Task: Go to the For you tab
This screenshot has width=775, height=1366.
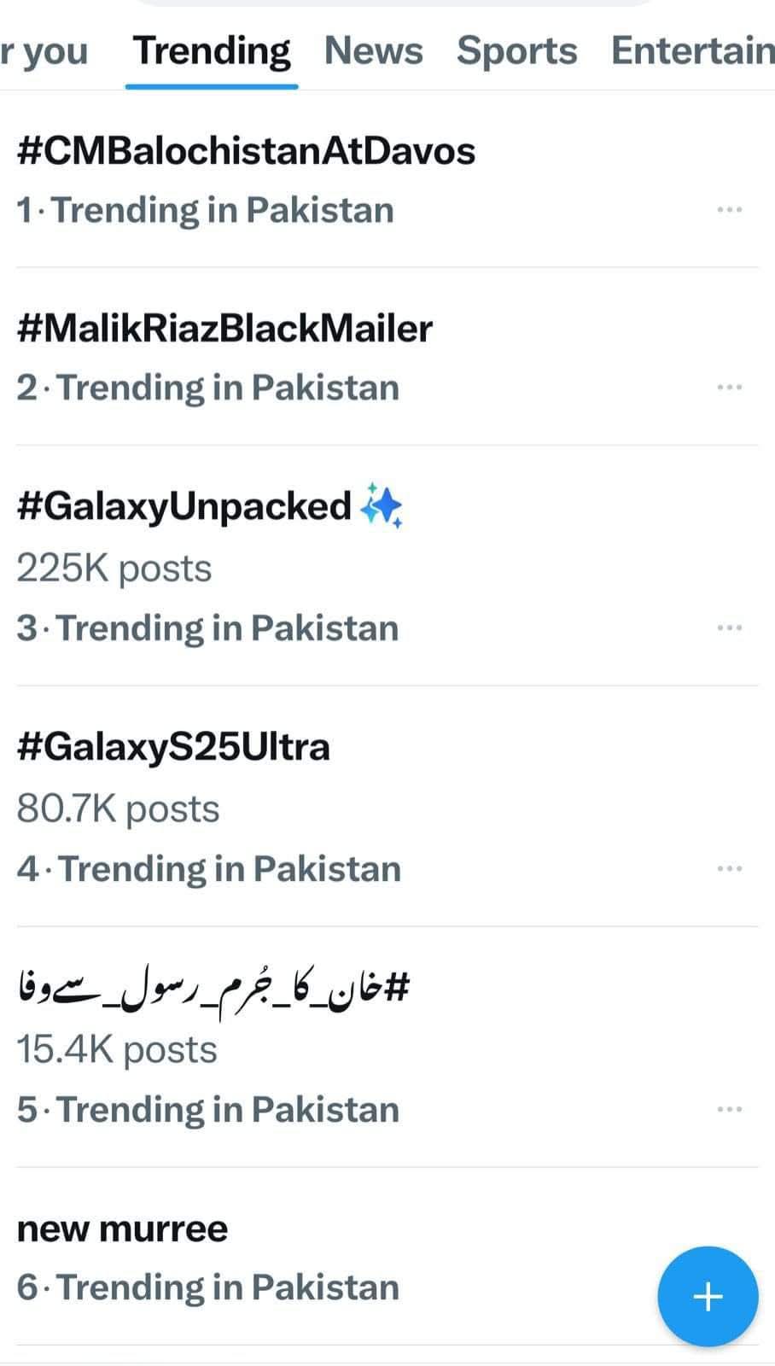Action: click(44, 51)
